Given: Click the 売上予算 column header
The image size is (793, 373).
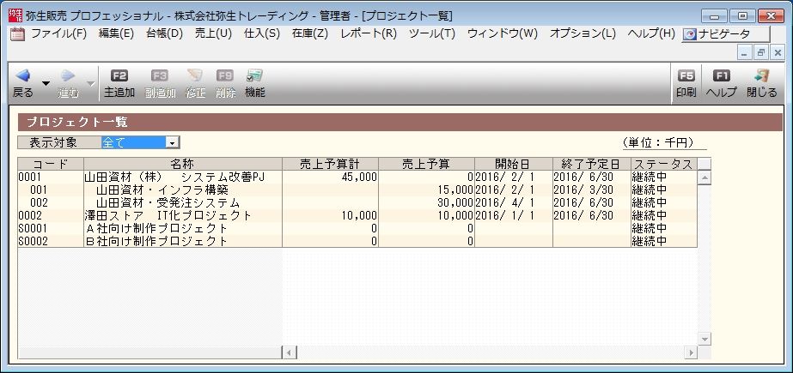Looking at the screenshot, I should [426, 164].
